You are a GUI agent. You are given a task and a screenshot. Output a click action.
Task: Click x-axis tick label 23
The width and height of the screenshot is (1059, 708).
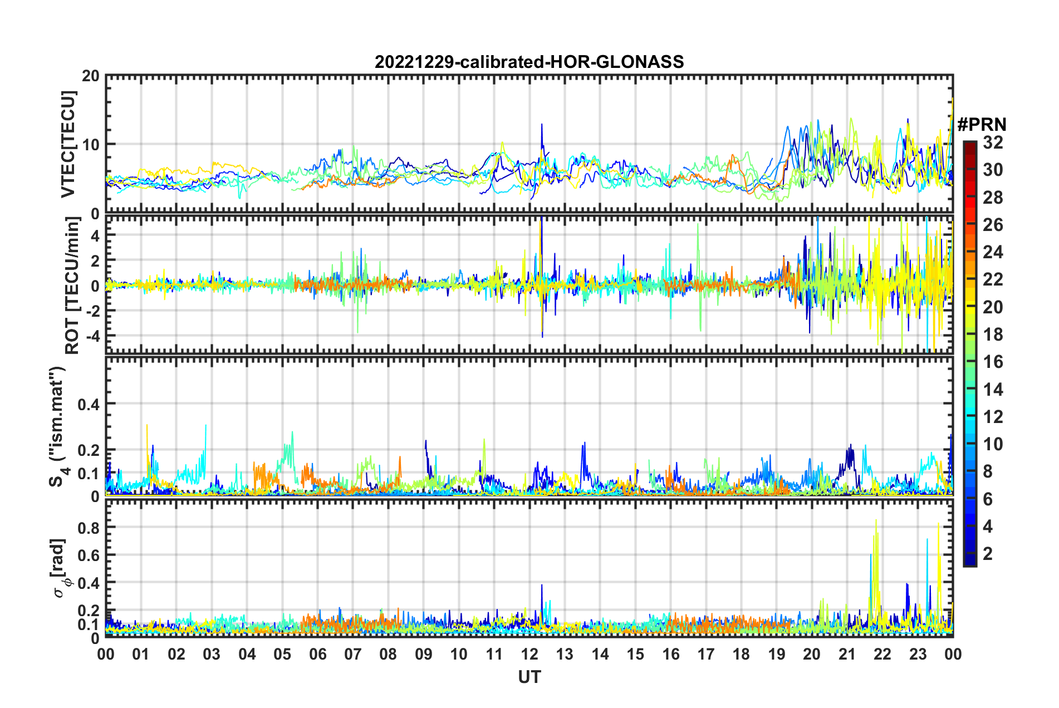click(918, 654)
